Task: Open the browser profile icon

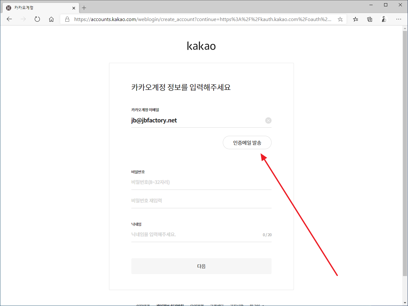Action: 384,19
